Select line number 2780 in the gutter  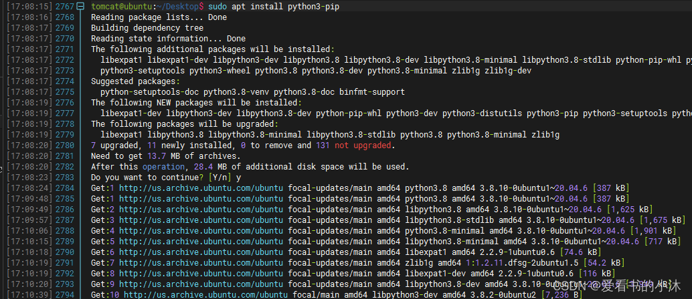[64, 145]
